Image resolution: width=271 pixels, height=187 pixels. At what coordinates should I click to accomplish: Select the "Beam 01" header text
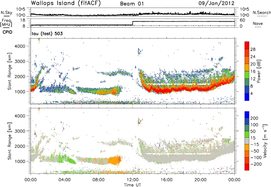tap(132, 4)
